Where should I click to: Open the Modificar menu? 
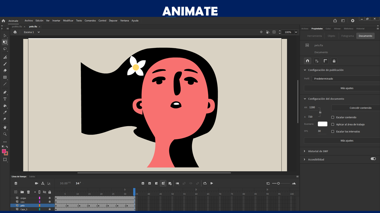click(68, 21)
